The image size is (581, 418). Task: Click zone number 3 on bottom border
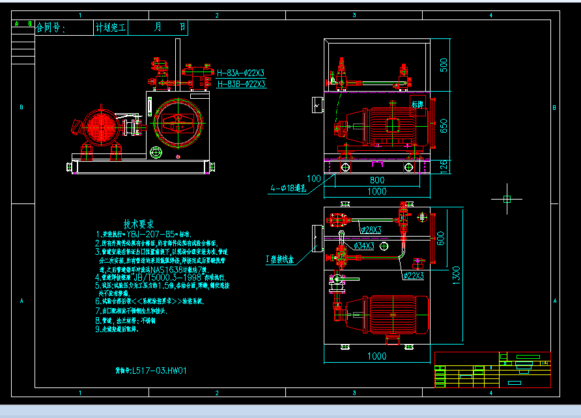354,393
